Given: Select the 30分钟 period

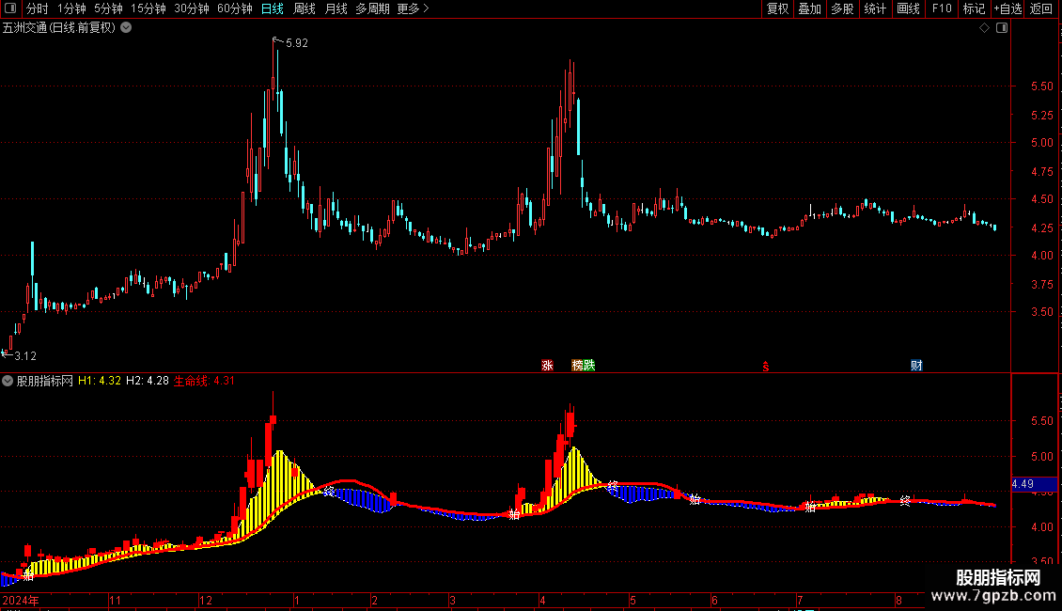Looking at the screenshot, I should pyautogui.click(x=192, y=8).
